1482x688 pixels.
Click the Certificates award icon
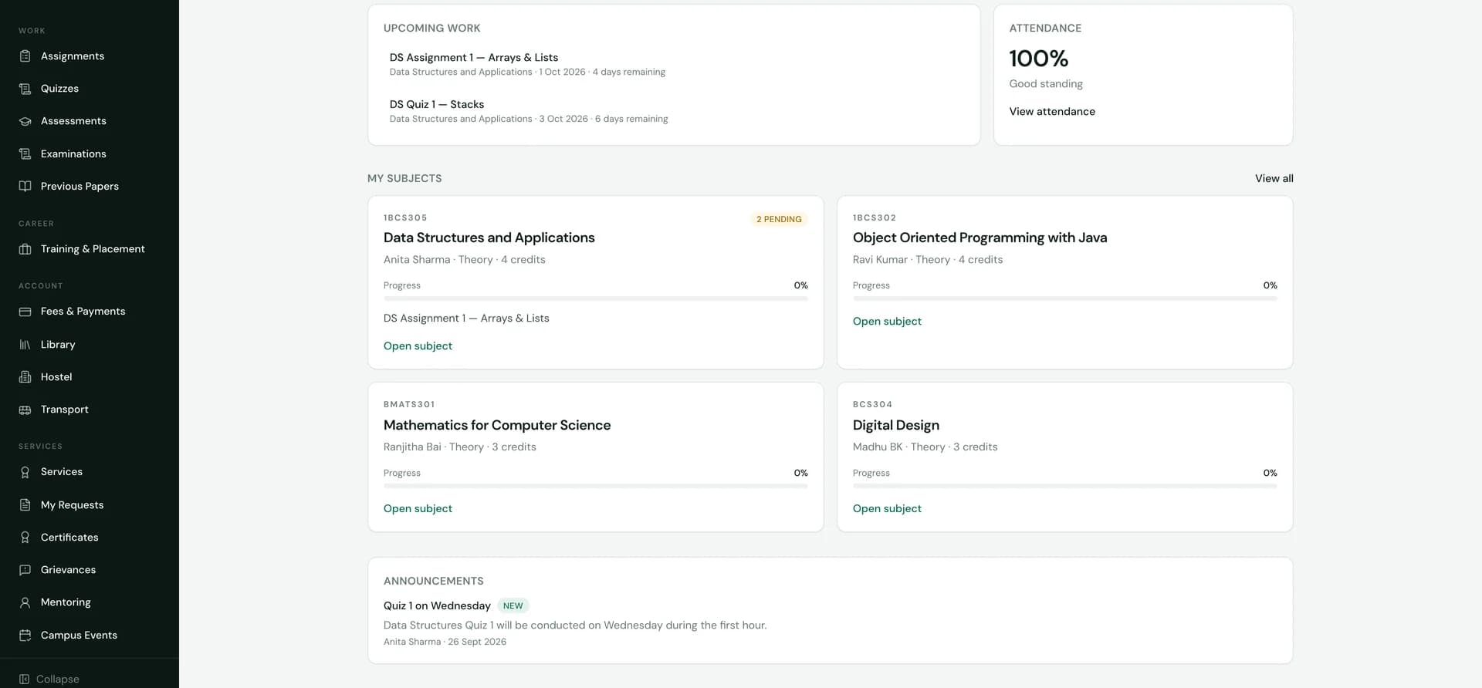[x=25, y=538]
